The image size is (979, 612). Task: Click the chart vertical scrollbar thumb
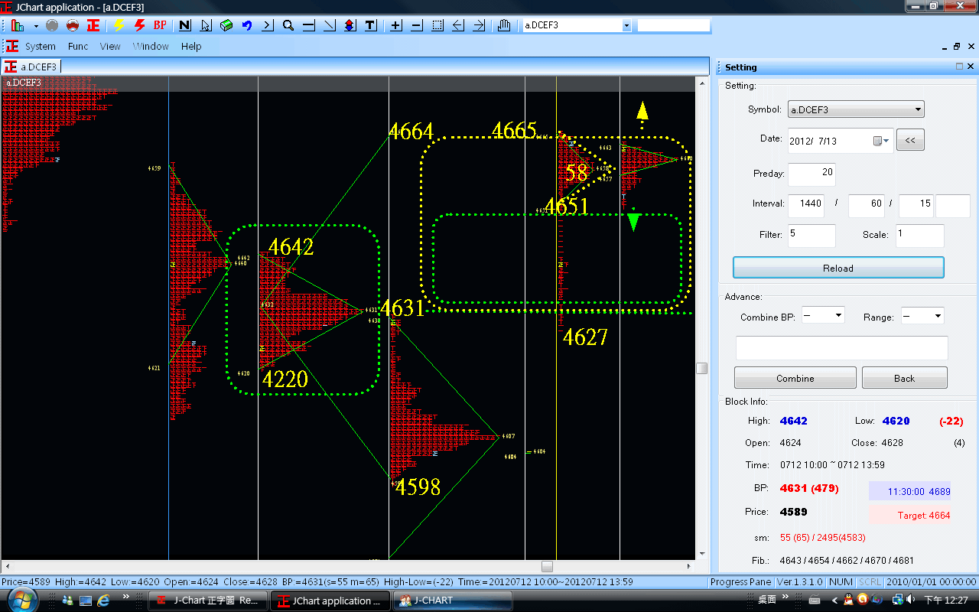click(701, 368)
